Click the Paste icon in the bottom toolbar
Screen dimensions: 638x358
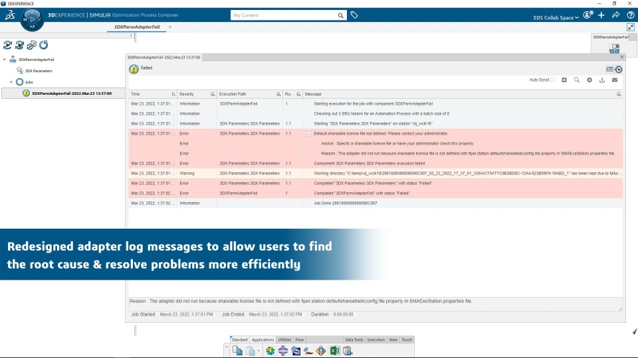coord(251,351)
